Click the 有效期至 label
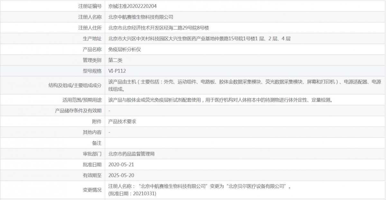 tap(92, 175)
